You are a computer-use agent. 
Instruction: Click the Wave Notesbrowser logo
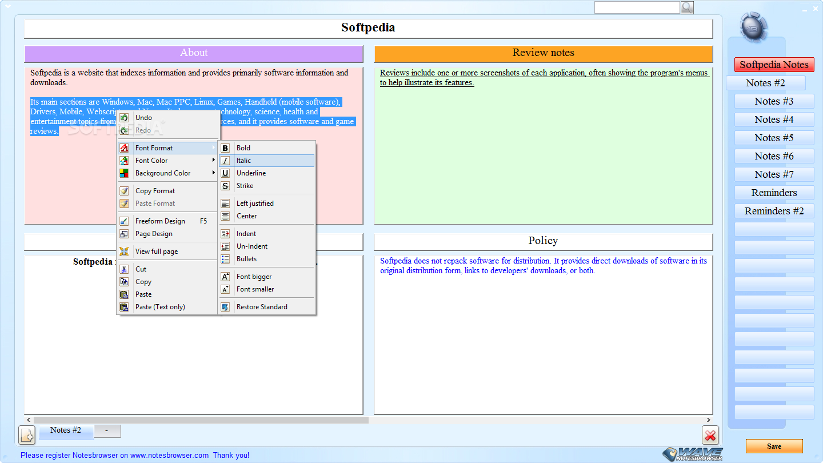pyautogui.click(x=693, y=454)
